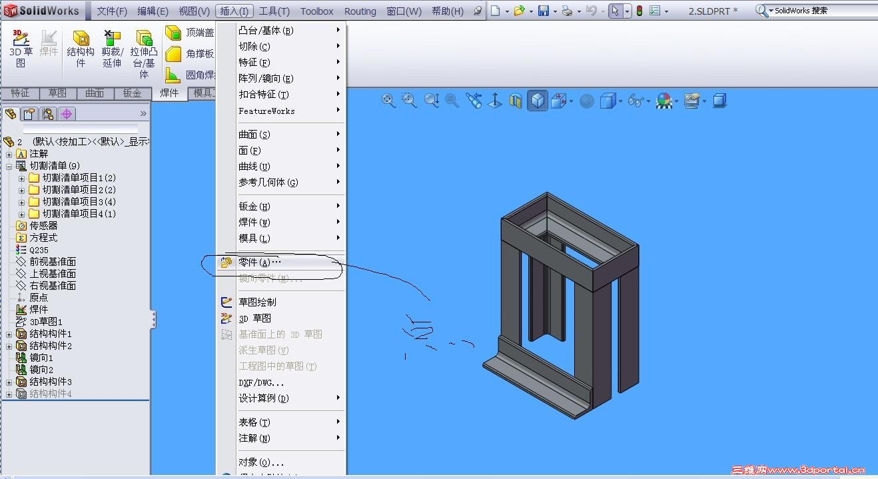Click the Display Style cube icon
Image resolution: width=878 pixels, height=479 pixels.
pyautogui.click(x=608, y=101)
